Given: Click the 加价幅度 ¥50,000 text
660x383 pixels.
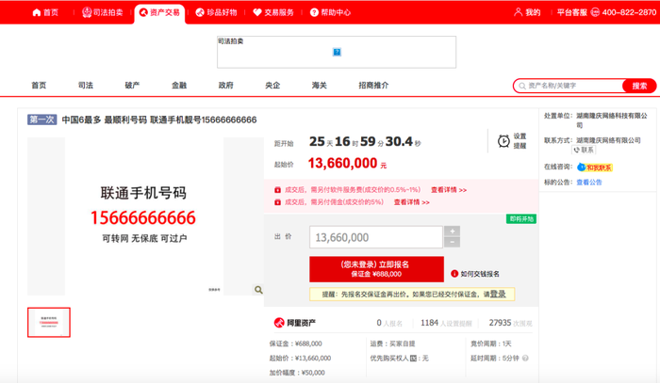Looking at the screenshot, I should point(297,373).
